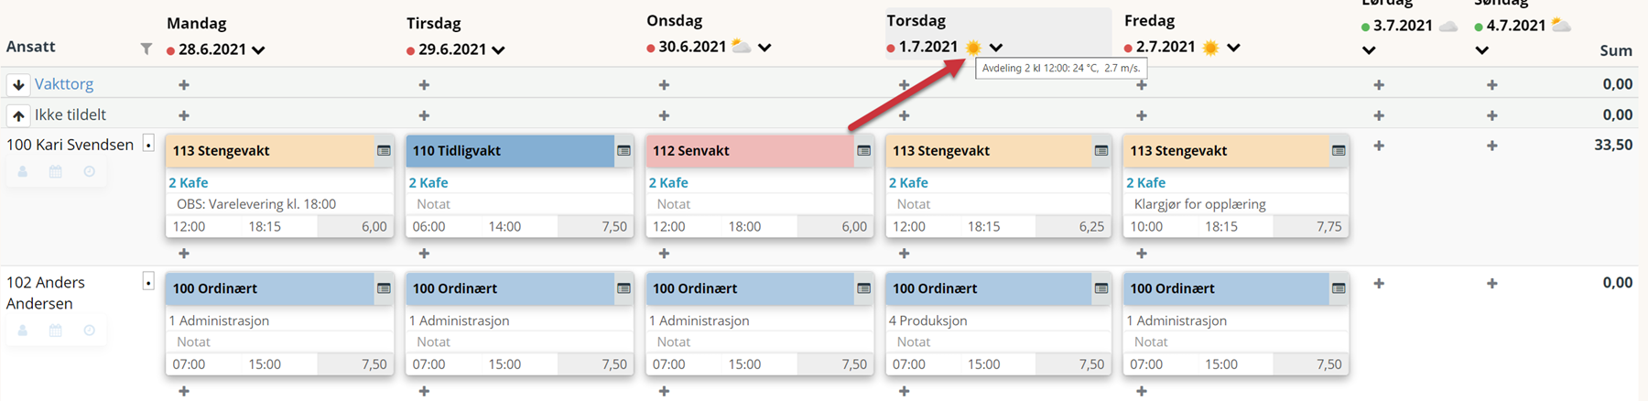Open the Fredag 2.7.2021 dropdown chevron
1648x401 pixels.
[1233, 48]
